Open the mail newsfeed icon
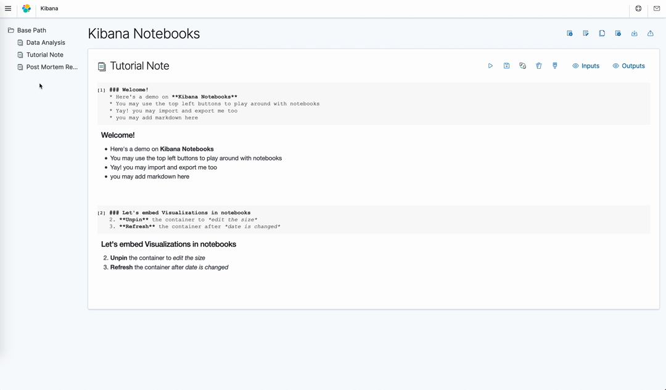Image resolution: width=666 pixels, height=390 pixels. pos(657,9)
